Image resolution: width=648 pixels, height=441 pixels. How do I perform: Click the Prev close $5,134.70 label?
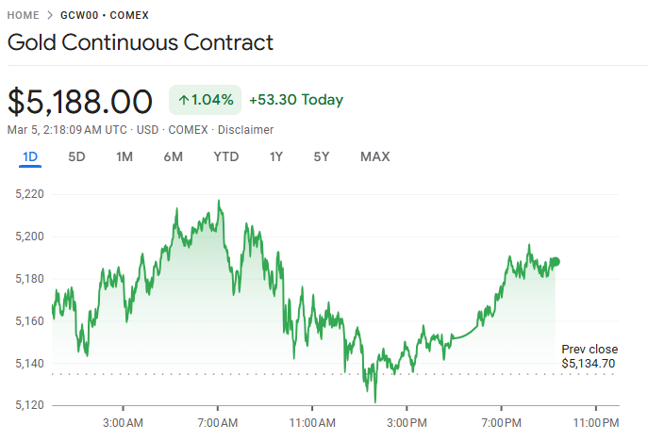tap(589, 356)
